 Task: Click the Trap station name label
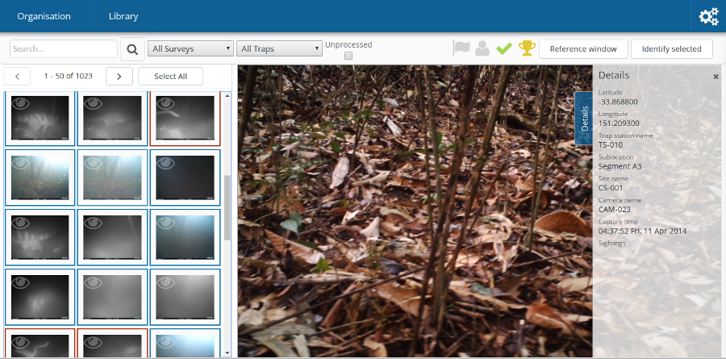tap(625, 136)
